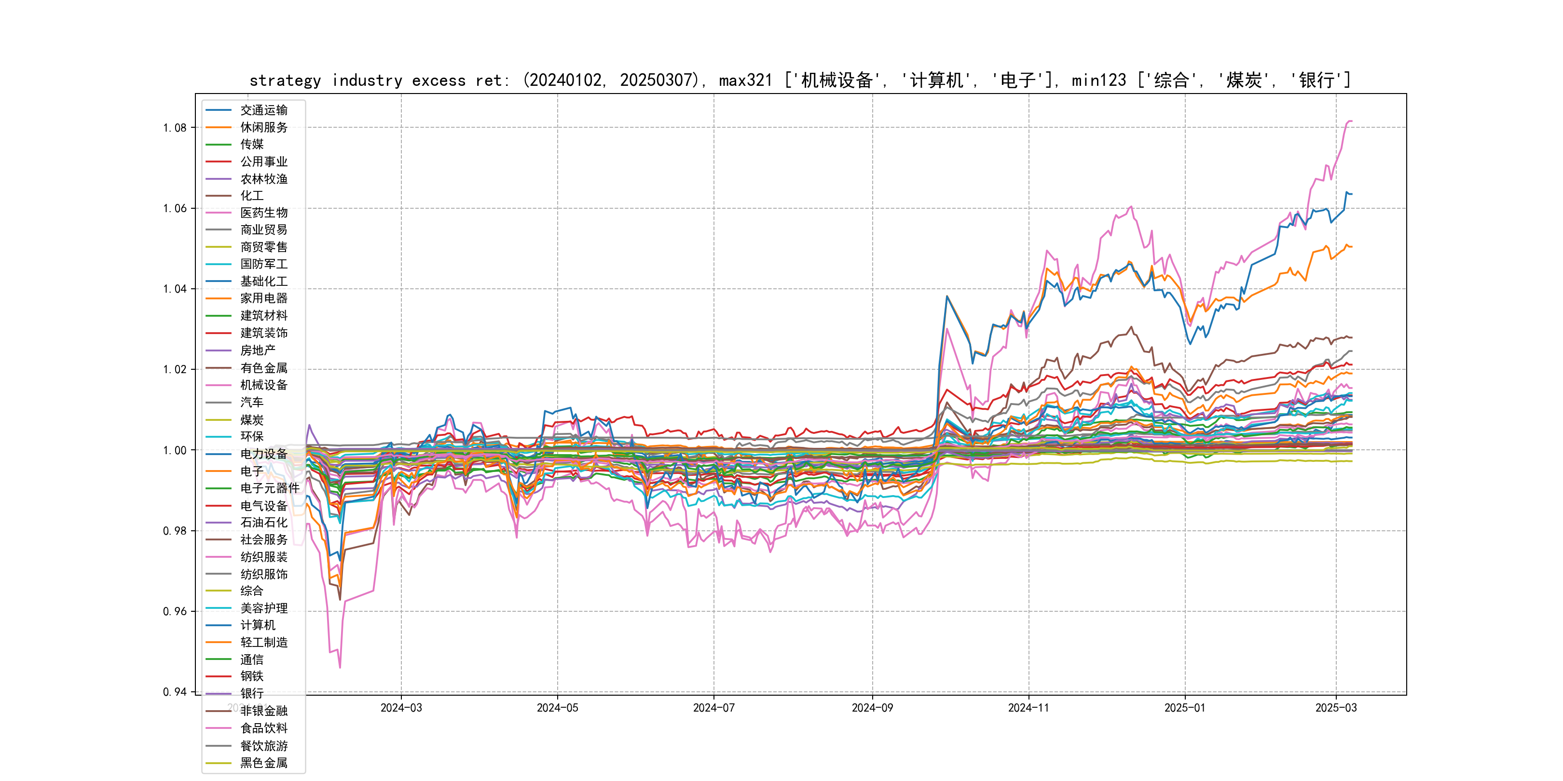This screenshot has width=1563, height=781.
Task: Click the 国防军工 legend line swatch
Action: tap(219, 264)
